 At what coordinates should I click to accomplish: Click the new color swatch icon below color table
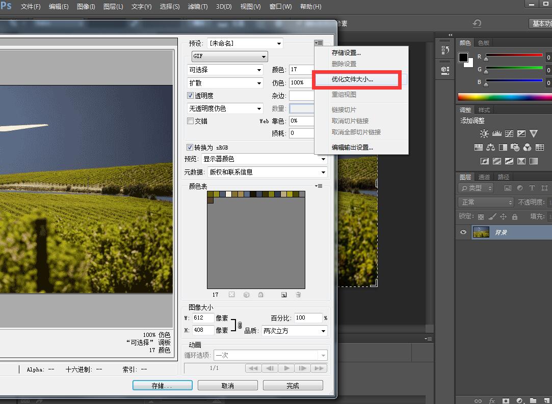[284, 295]
